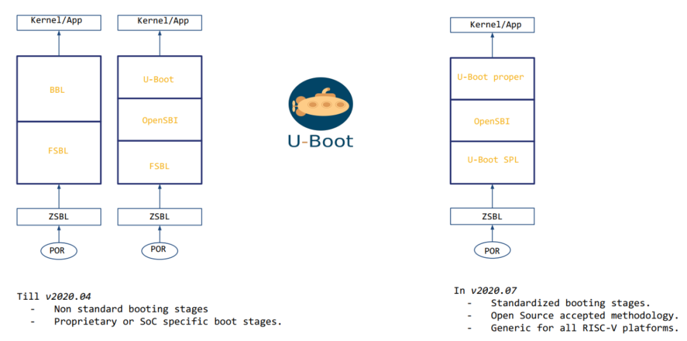Select the U-Boot block above OpenSBI in the middle stack

click(159, 79)
